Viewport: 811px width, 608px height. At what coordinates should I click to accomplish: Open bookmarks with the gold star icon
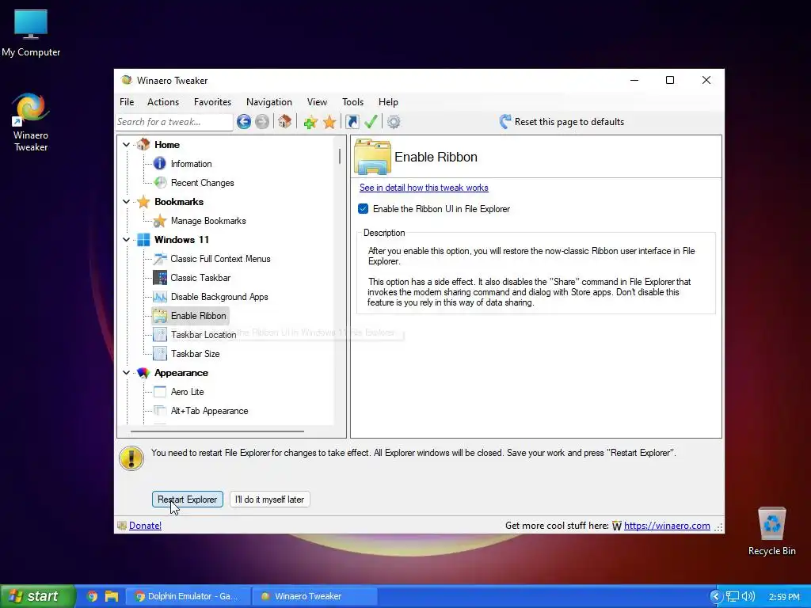coord(329,122)
